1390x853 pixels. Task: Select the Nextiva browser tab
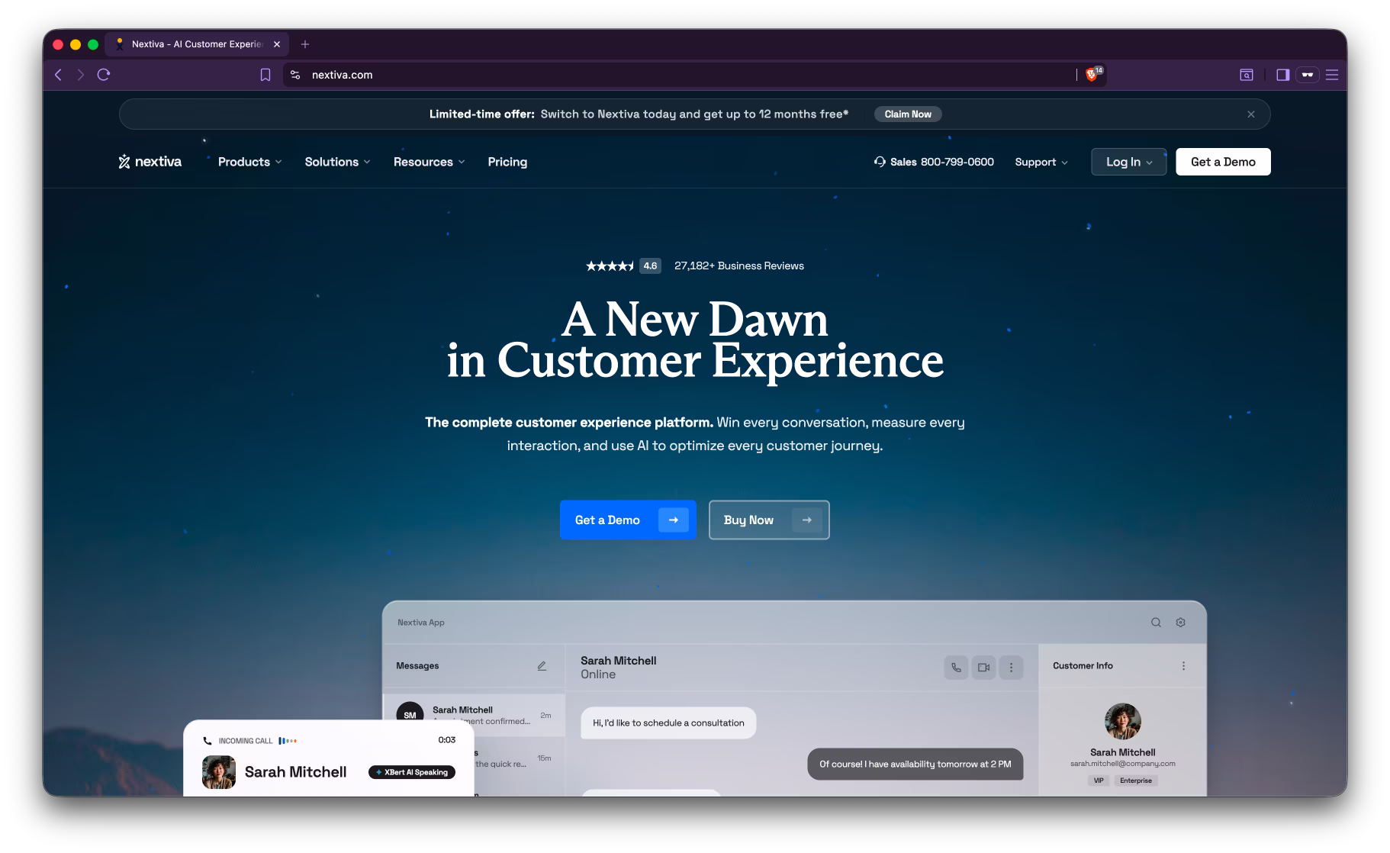coord(196,44)
